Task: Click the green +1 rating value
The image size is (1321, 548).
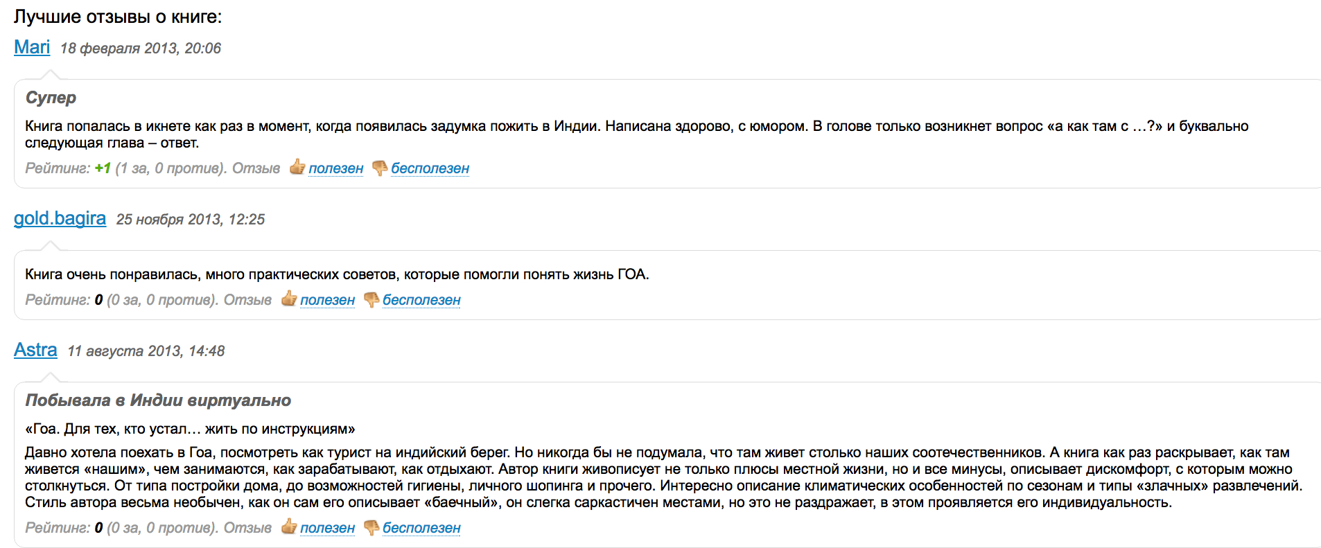Action: pyautogui.click(x=103, y=168)
